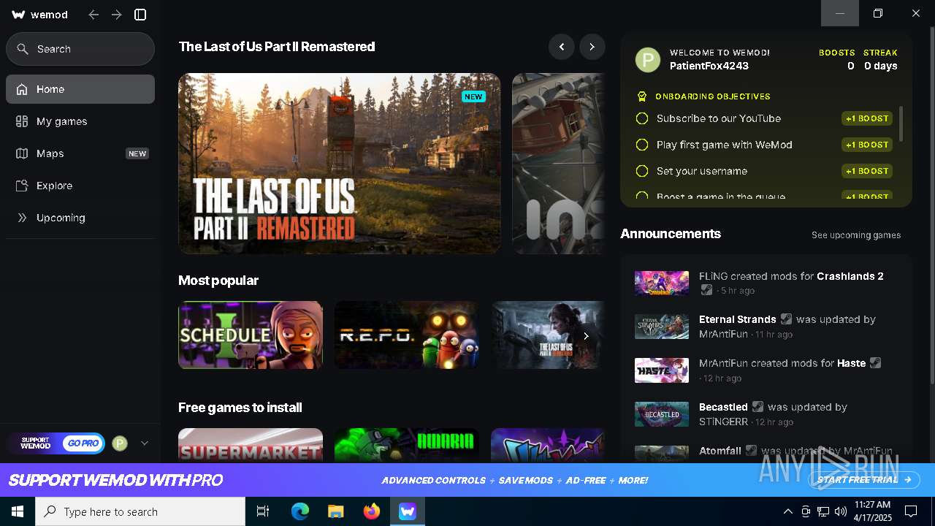
Task: Open See upcoming games link
Action: pos(856,235)
